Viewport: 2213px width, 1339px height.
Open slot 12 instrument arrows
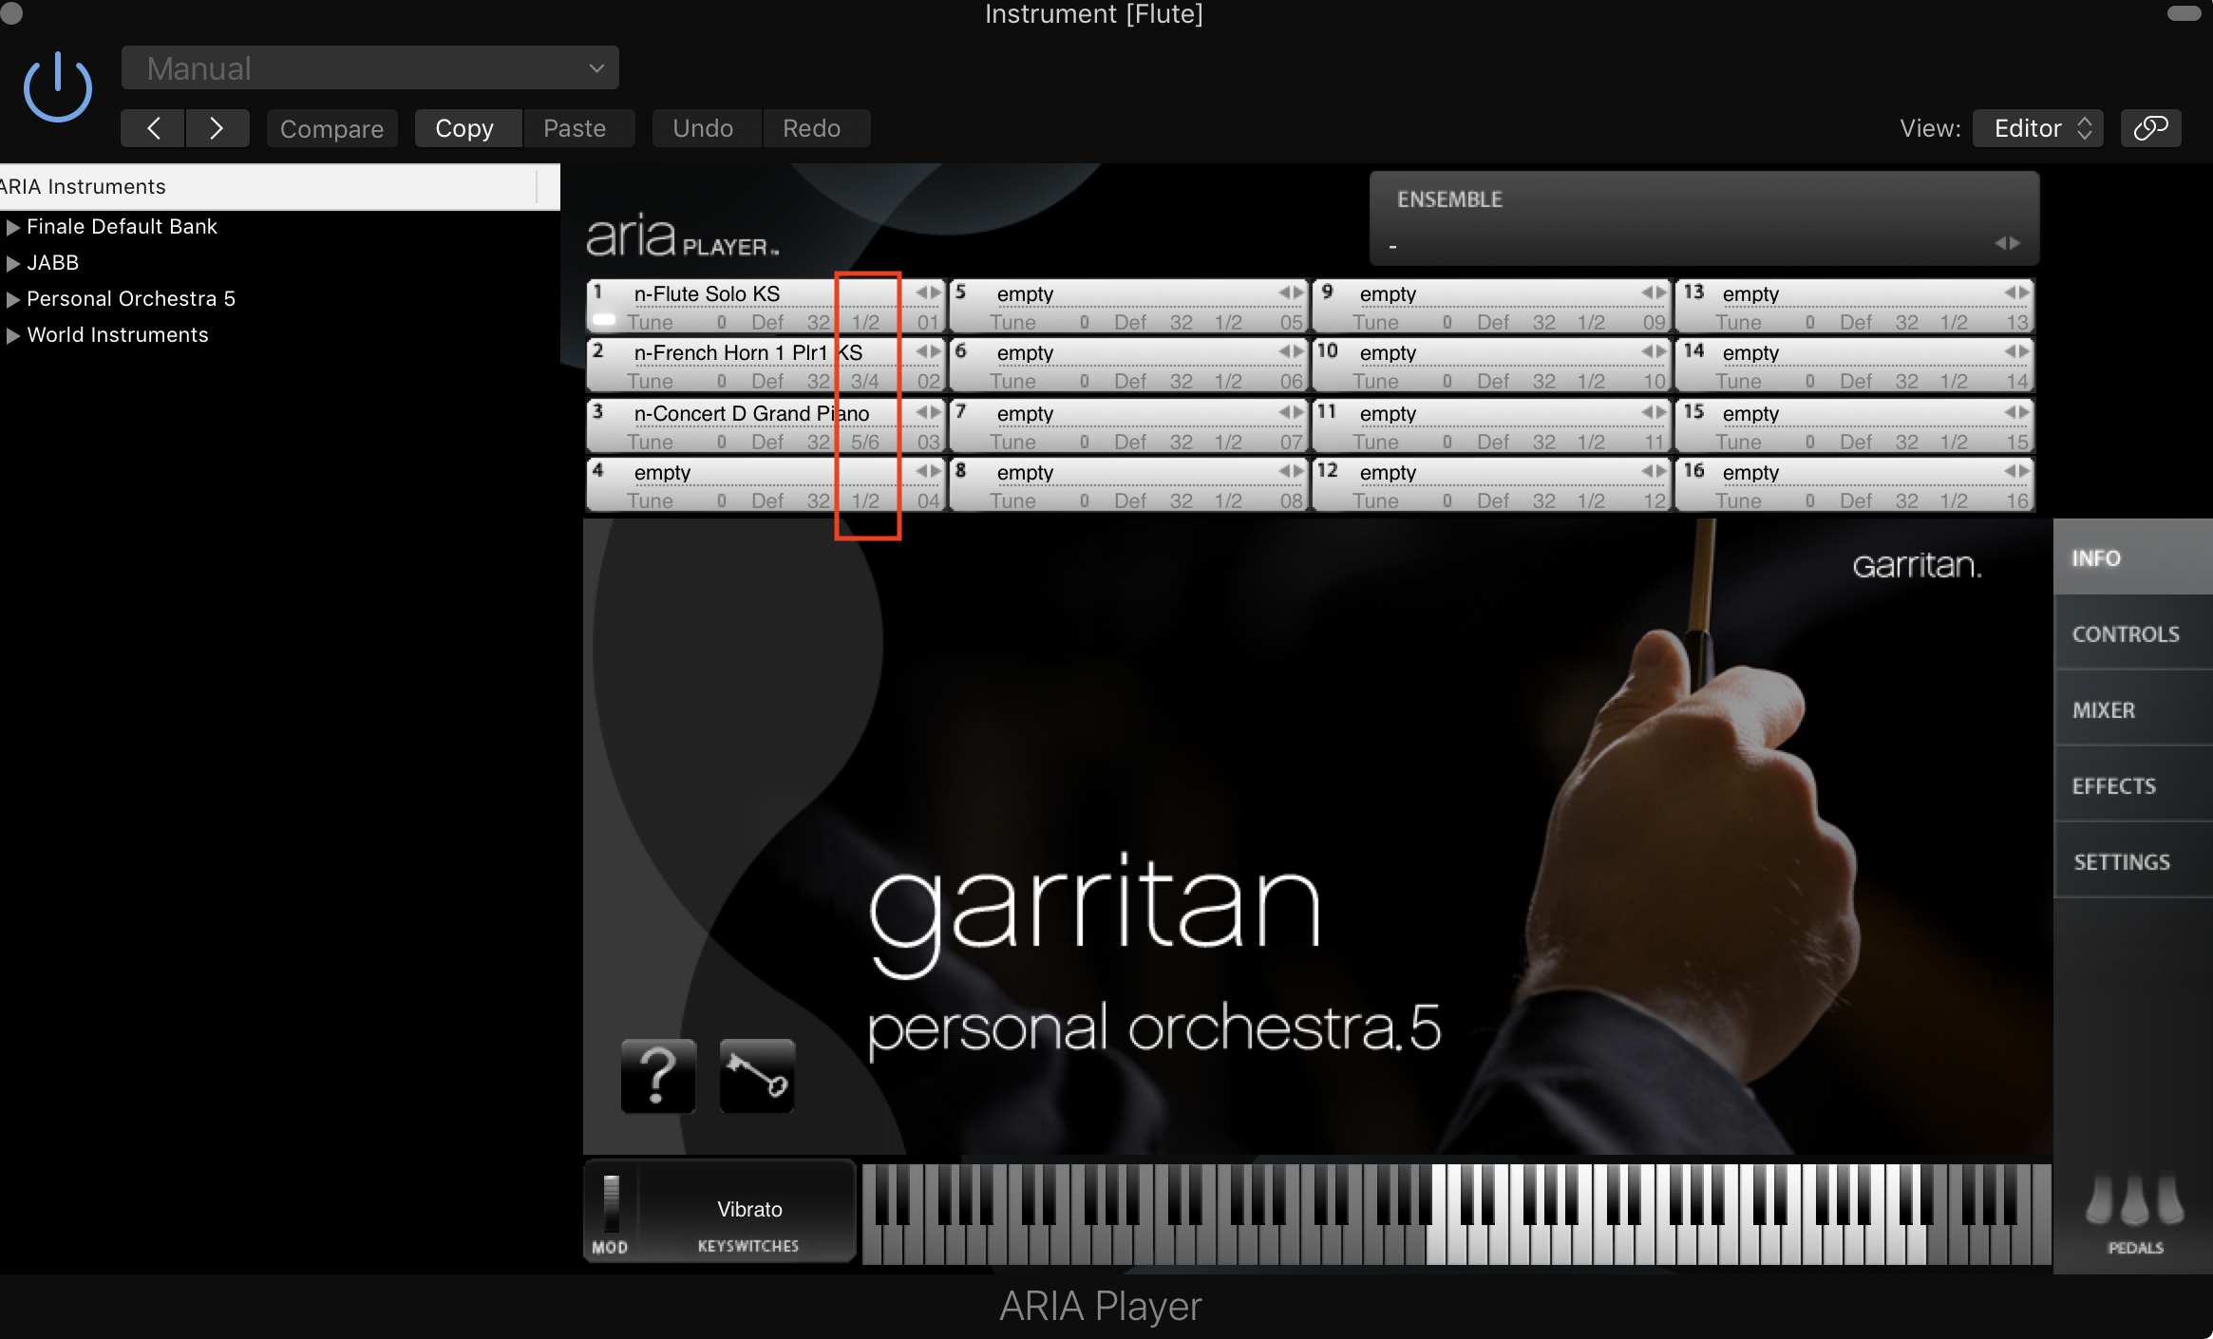click(x=1654, y=471)
